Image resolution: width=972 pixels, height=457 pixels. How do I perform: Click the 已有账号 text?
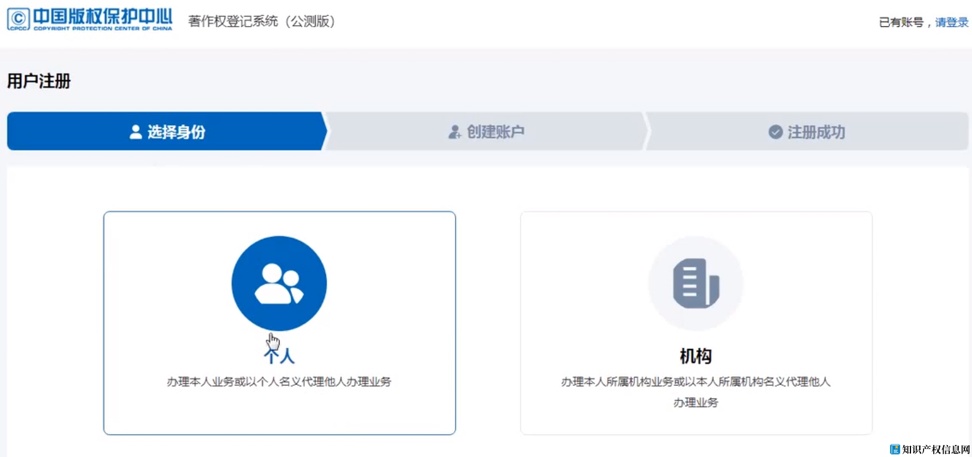point(901,22)
